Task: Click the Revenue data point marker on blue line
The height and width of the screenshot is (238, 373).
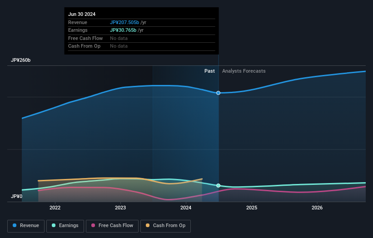Action: point(218,93)
